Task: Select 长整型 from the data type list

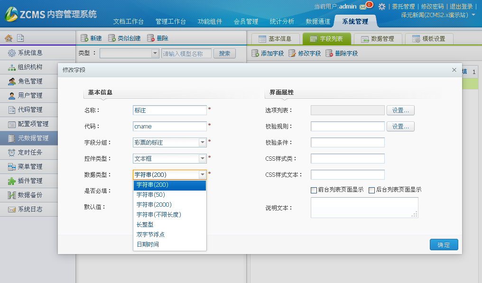Action: (145, 224)
